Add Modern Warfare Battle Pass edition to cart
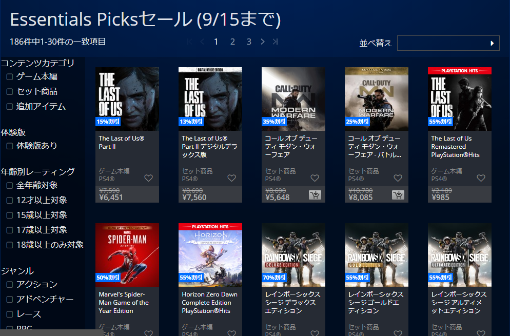The image size is (510, 336). (x=398, y=195)
